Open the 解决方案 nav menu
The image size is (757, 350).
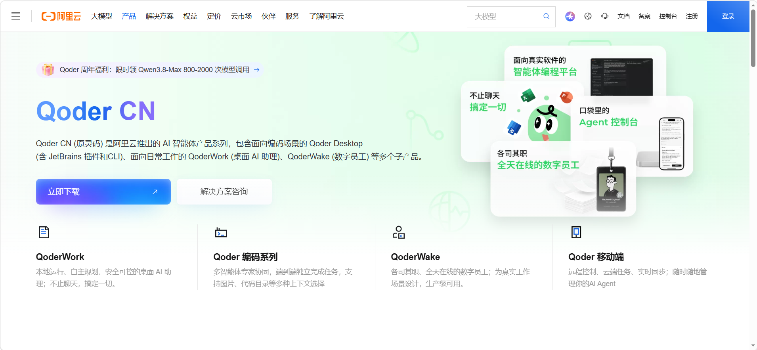coord(160,16)
